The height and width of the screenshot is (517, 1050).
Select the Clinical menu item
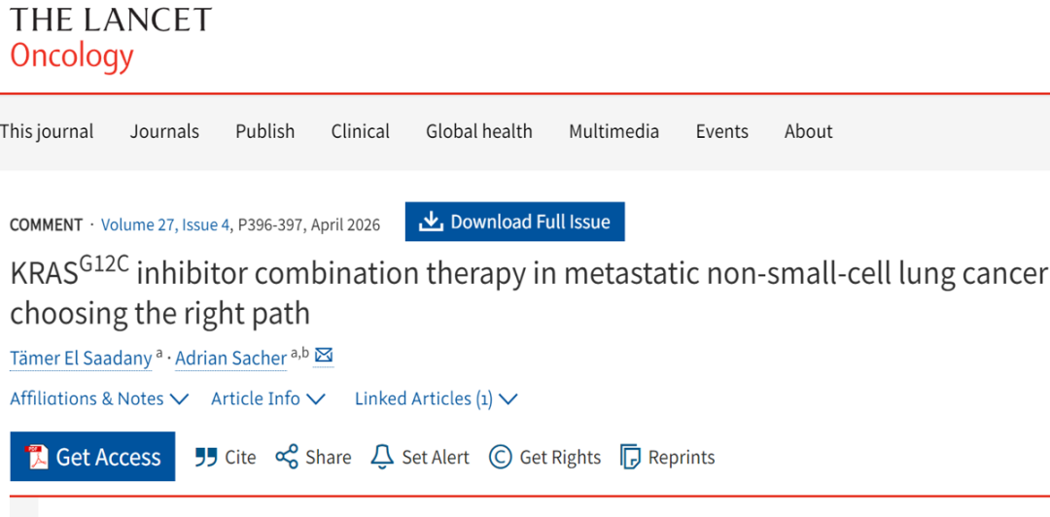pos(360,131)
